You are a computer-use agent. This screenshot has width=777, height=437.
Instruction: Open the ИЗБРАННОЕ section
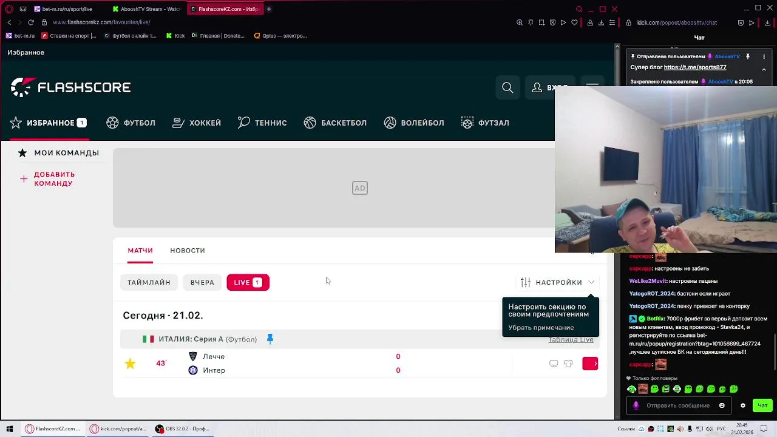point(49,123)
